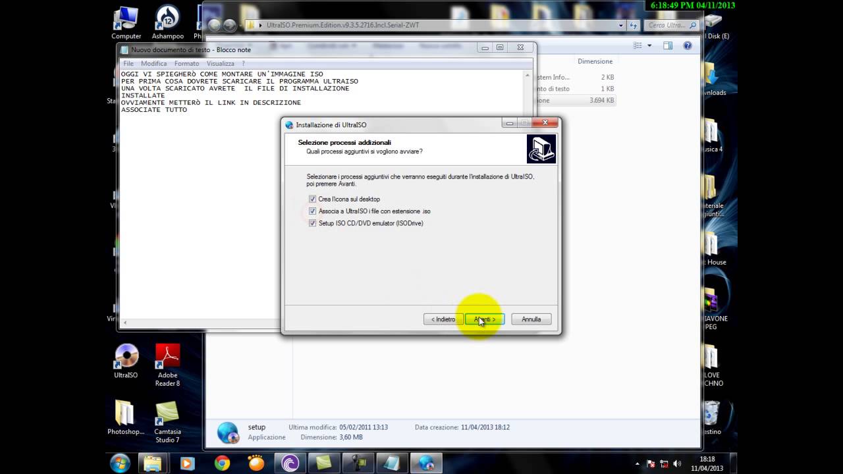The width and height of the screenshot is (843, 474).
Task: Open the File menu in Blocco note
Action: [x=128, y=64]
